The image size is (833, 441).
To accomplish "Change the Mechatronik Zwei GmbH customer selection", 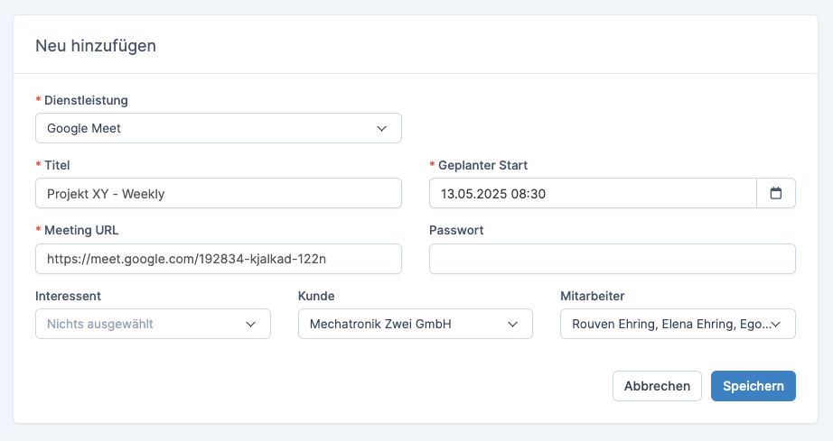I will pos(416,324).
